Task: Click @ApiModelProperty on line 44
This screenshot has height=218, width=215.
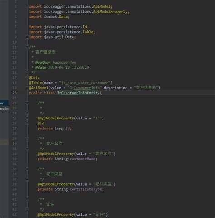Action: [56, 215]
